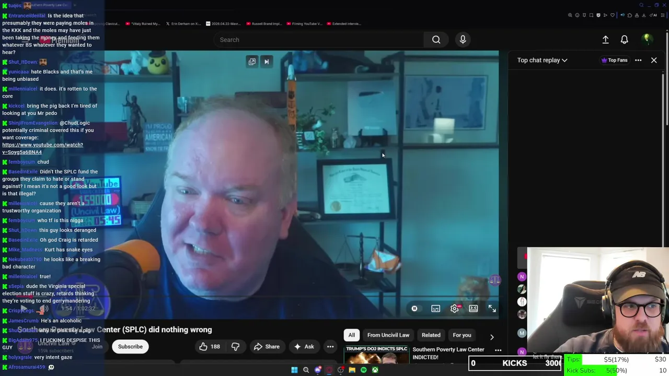The width and height of the screenshot is (669, 376).
Task: Click the browser extensions cube icon
Action: [630, 15]
